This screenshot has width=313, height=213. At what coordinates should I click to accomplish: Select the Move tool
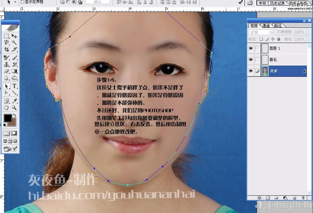click(14, 36)
